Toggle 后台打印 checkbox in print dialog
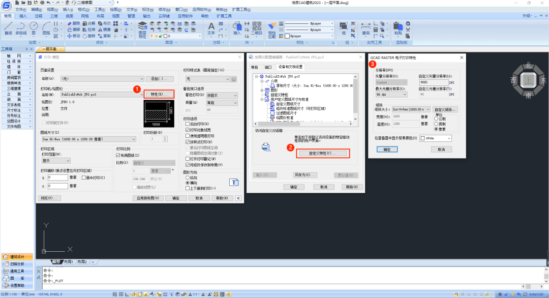Screen dimensions: 549x298 [x=188, y=124]
